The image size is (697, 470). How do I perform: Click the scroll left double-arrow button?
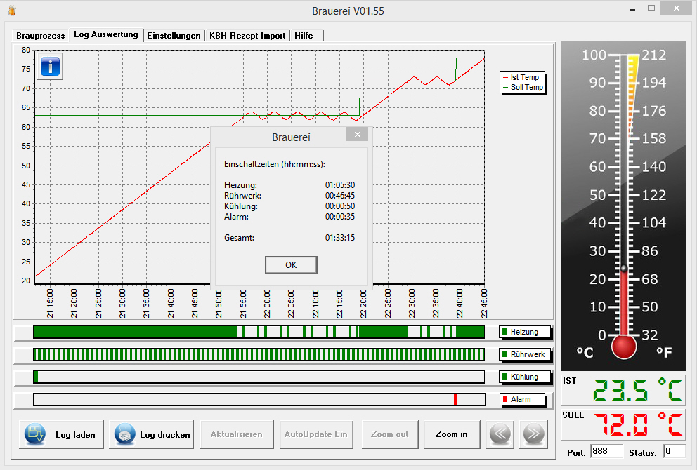(500, 434)
